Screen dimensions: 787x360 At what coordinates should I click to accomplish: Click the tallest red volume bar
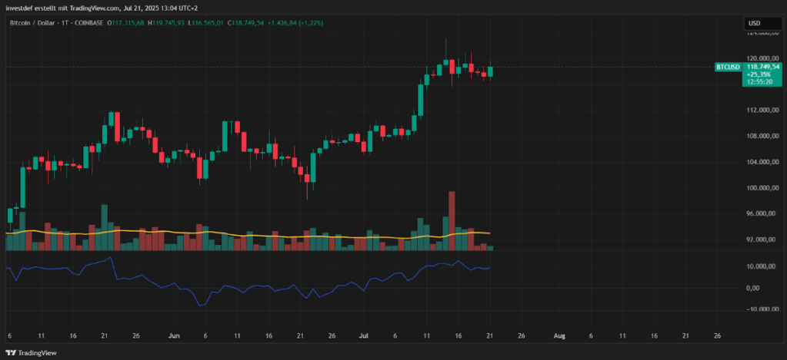coord(452,220)
